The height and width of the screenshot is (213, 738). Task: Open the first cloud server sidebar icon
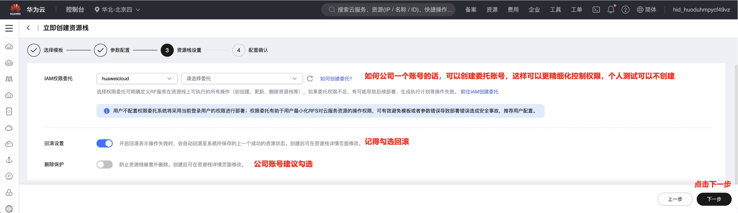9,47
